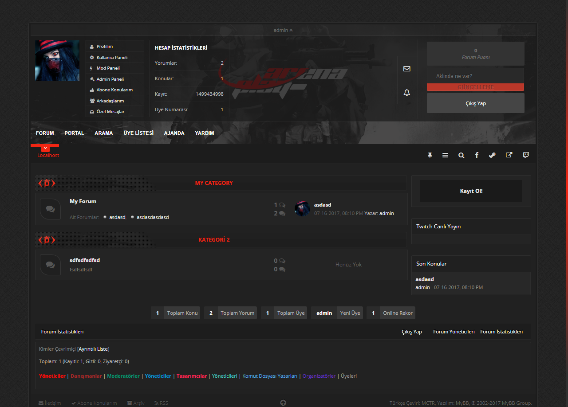Open the last post titled asdasd

tap(323, 205)
